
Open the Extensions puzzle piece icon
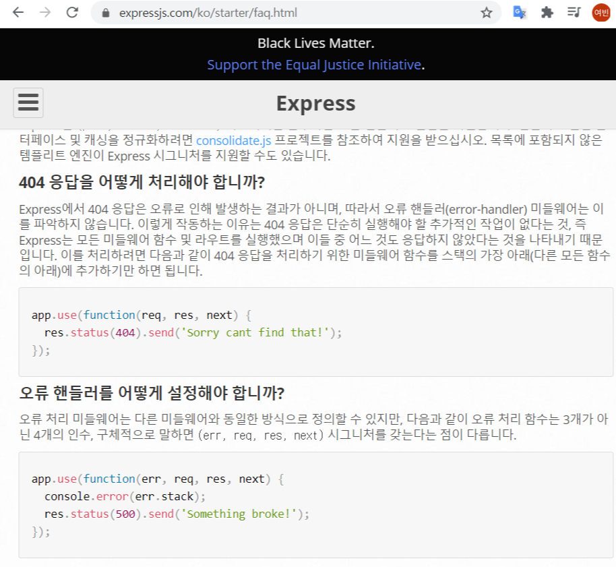(547, 13)
